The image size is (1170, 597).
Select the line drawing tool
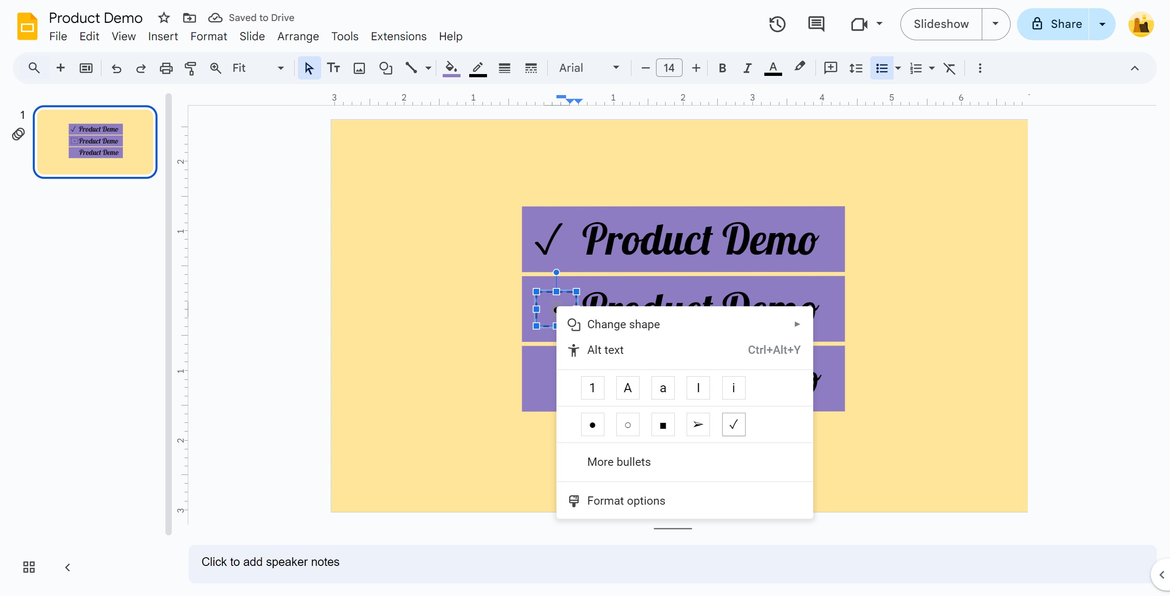click(x=412, y=68)
